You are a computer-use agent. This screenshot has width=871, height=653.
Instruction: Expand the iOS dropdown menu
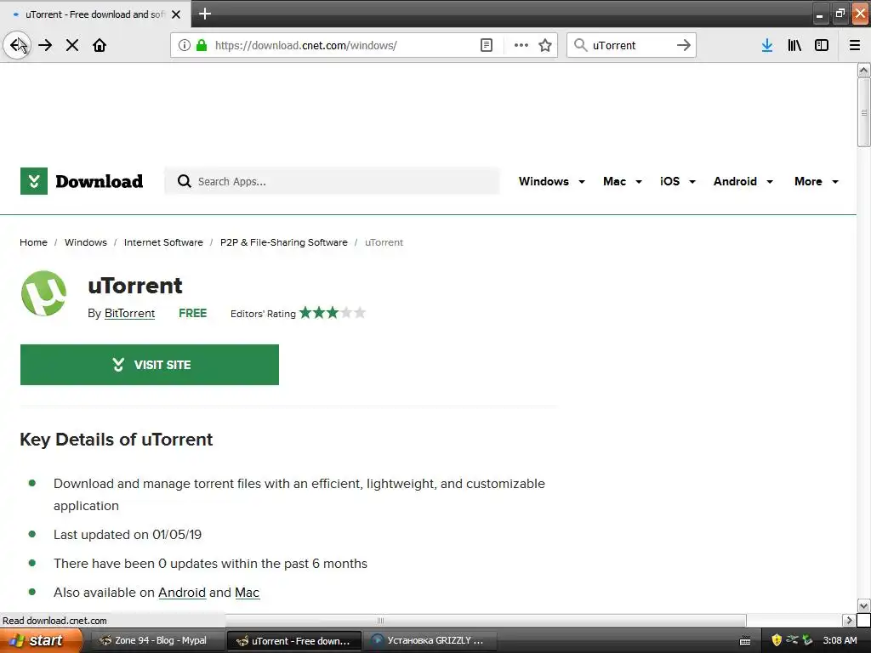678,182
